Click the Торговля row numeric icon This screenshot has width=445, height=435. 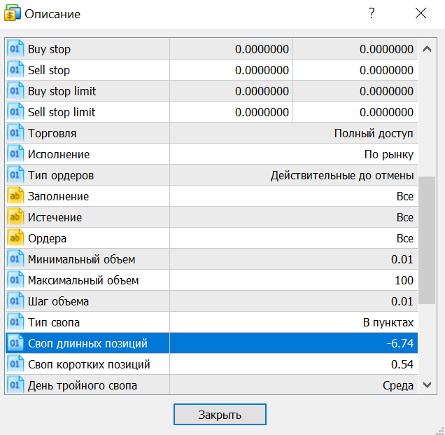coord(15,133)
